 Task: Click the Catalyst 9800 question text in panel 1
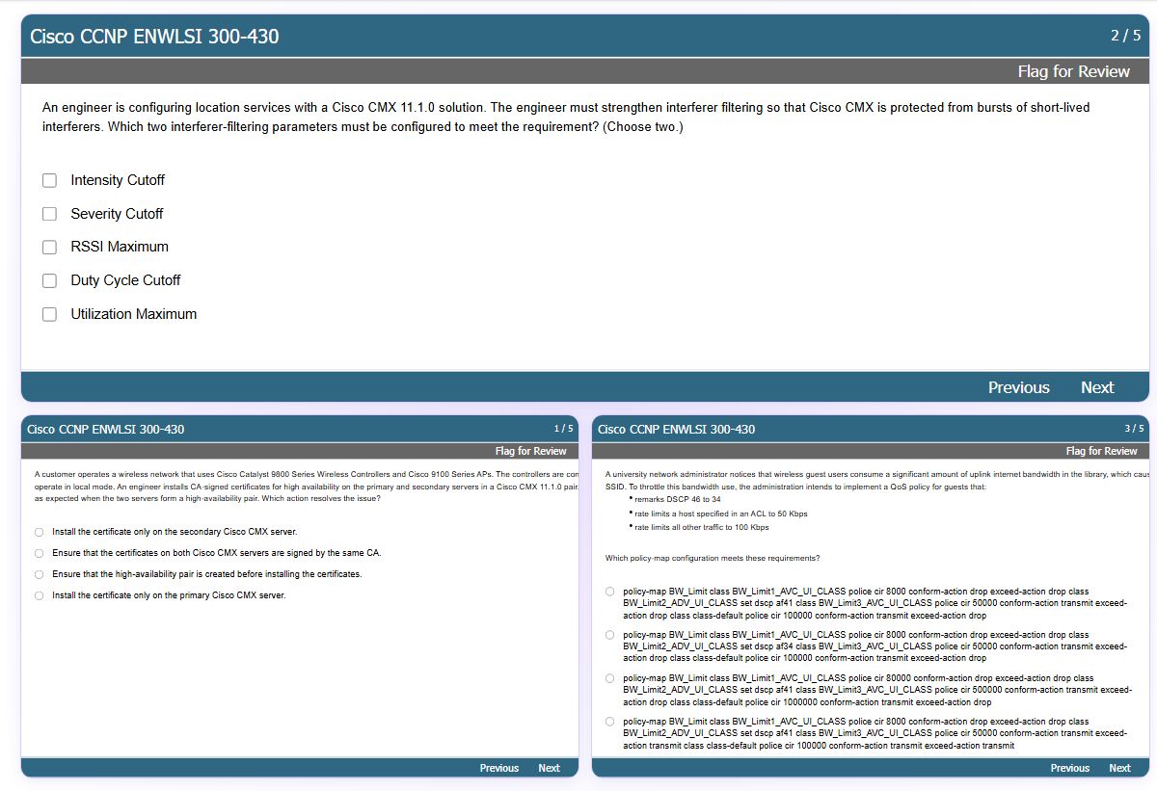307,487
